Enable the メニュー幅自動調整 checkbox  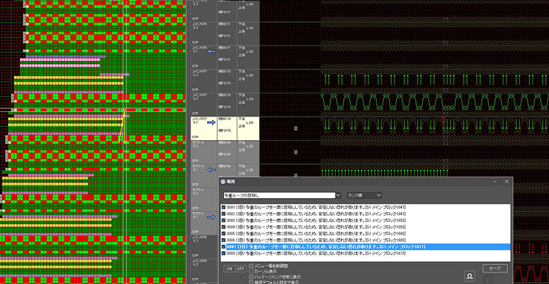(x=252, y=266)
